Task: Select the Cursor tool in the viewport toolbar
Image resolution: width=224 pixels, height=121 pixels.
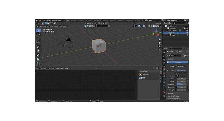Action: 38,35
